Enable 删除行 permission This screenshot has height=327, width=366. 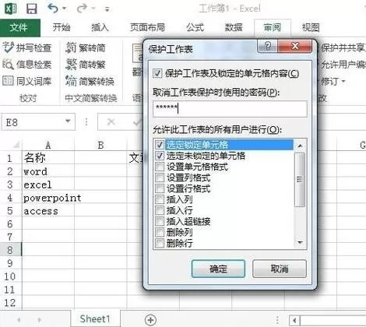[x=160, y=243]
